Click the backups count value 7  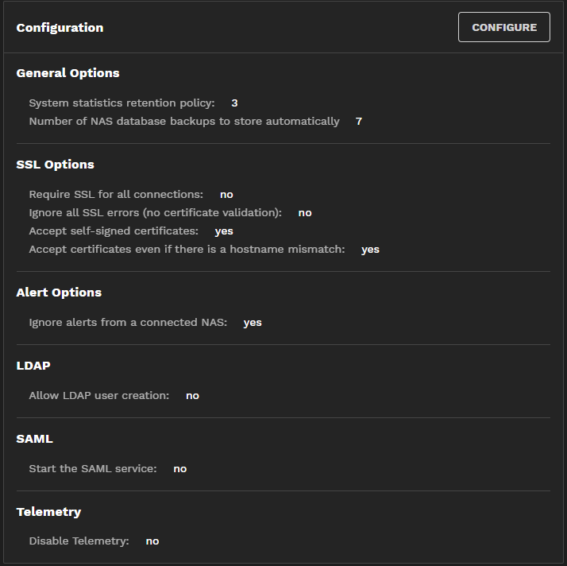(x=359, y=122)
